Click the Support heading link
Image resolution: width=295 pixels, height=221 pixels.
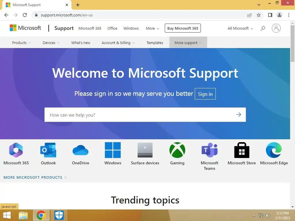[x=64, y=28]
